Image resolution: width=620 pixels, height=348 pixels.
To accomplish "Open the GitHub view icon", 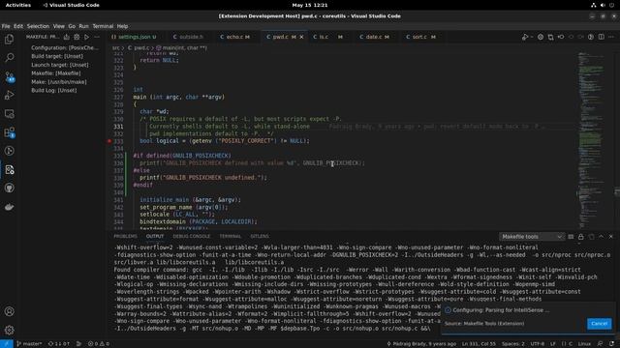I will [9, 188].
